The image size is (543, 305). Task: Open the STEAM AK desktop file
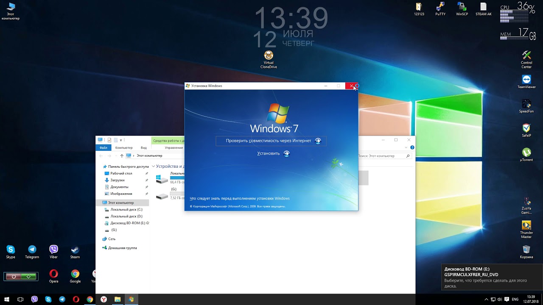(x=483, y=9)
